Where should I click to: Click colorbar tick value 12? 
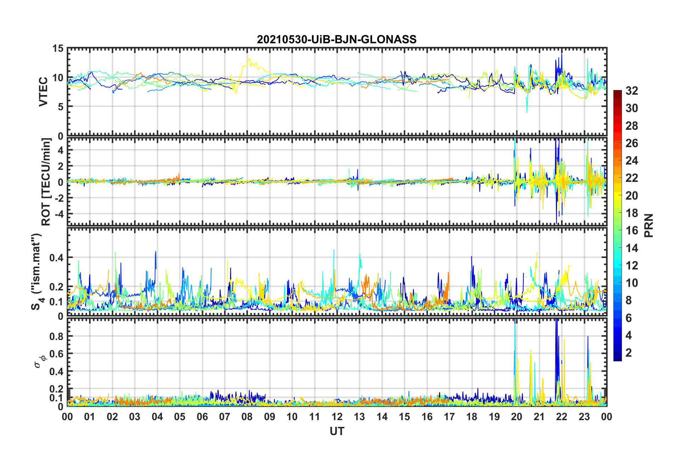coord(631,266)
